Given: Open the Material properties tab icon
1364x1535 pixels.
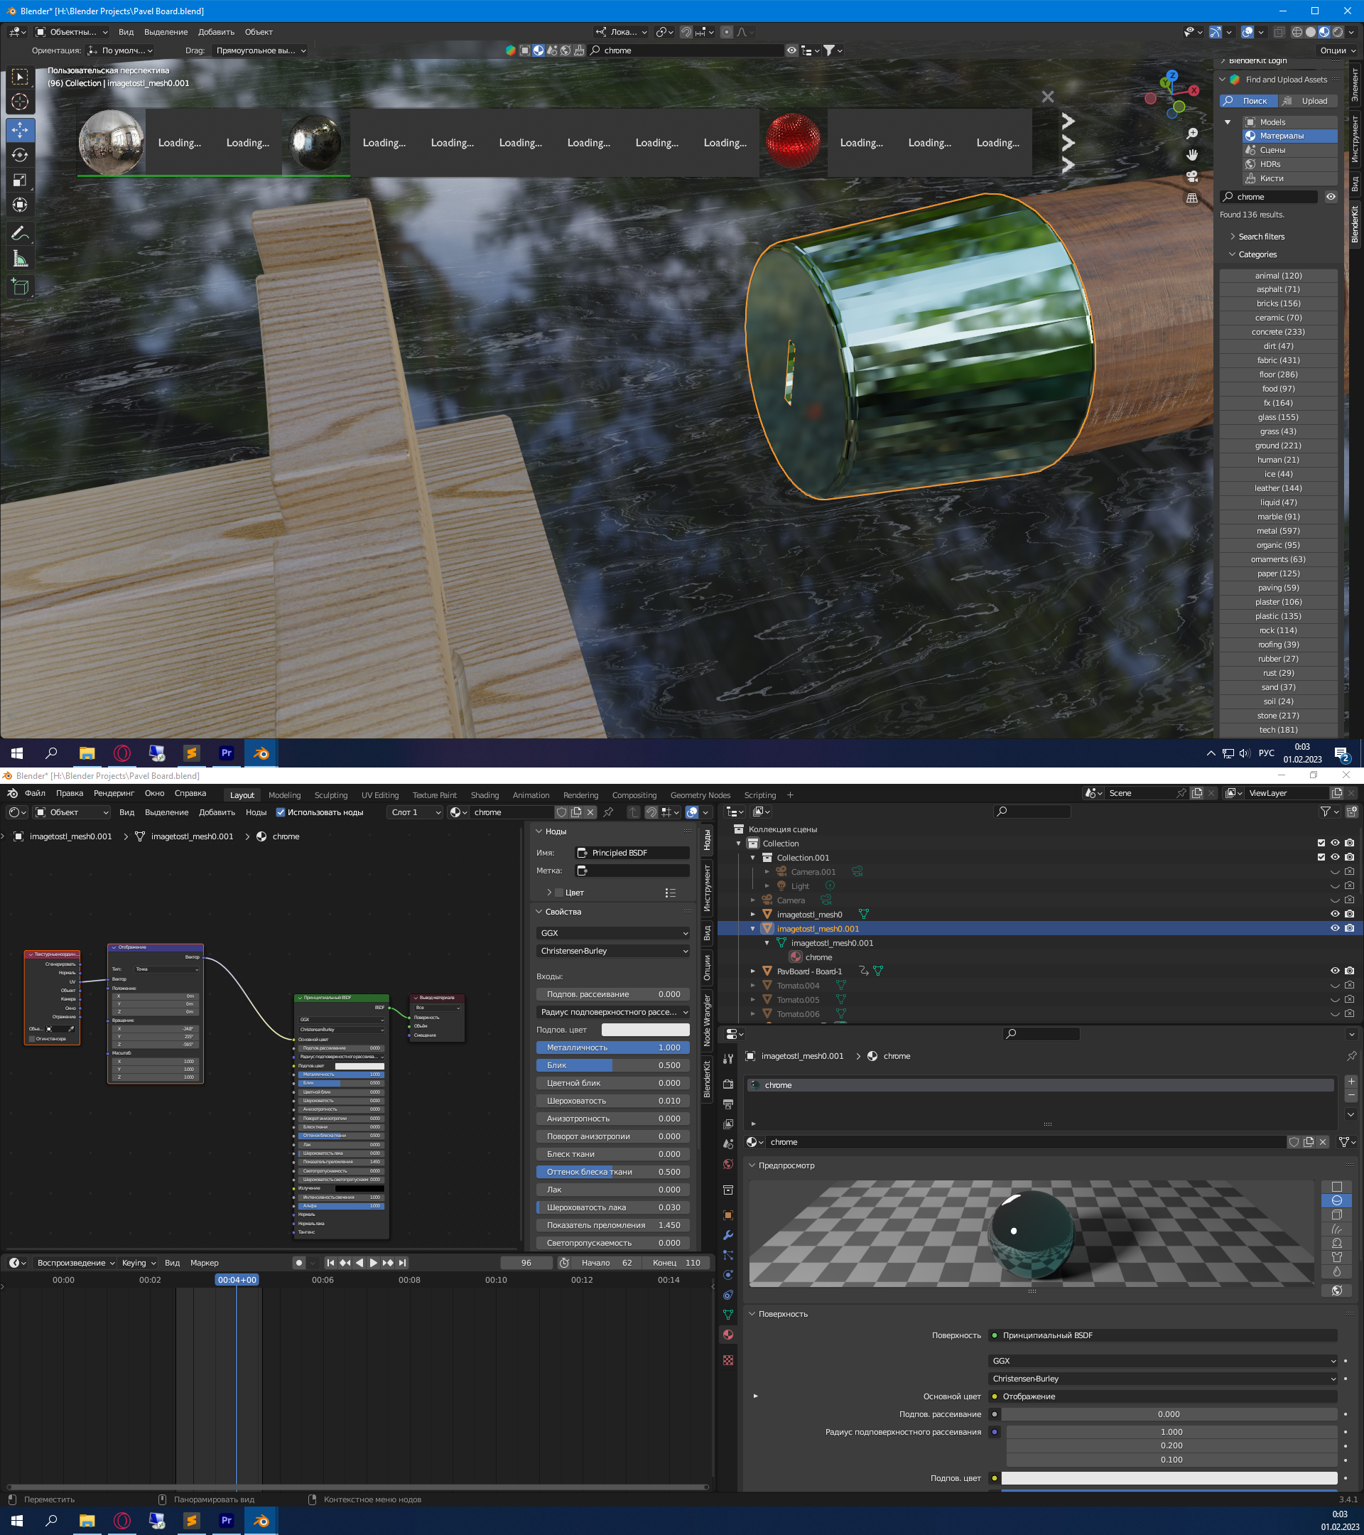Looking at the screenshot, I should 727,1335.
